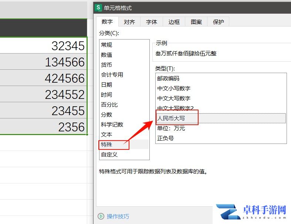Select 常规 in the category list
Image resolution: width=291 pixels, height=224 pixels.
point(124,45)
